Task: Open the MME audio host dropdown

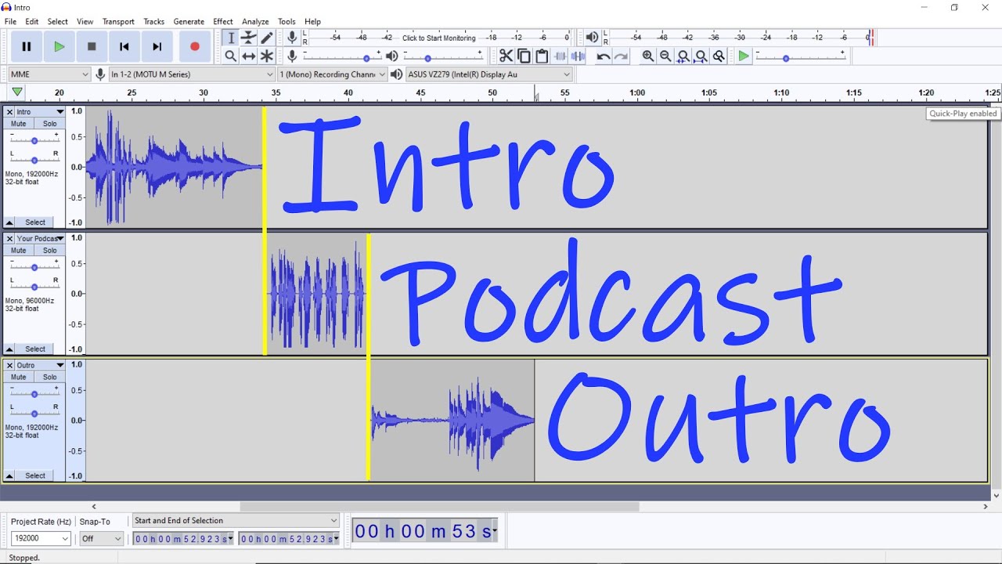Action: pyautogui.click(x=49, y=74)
